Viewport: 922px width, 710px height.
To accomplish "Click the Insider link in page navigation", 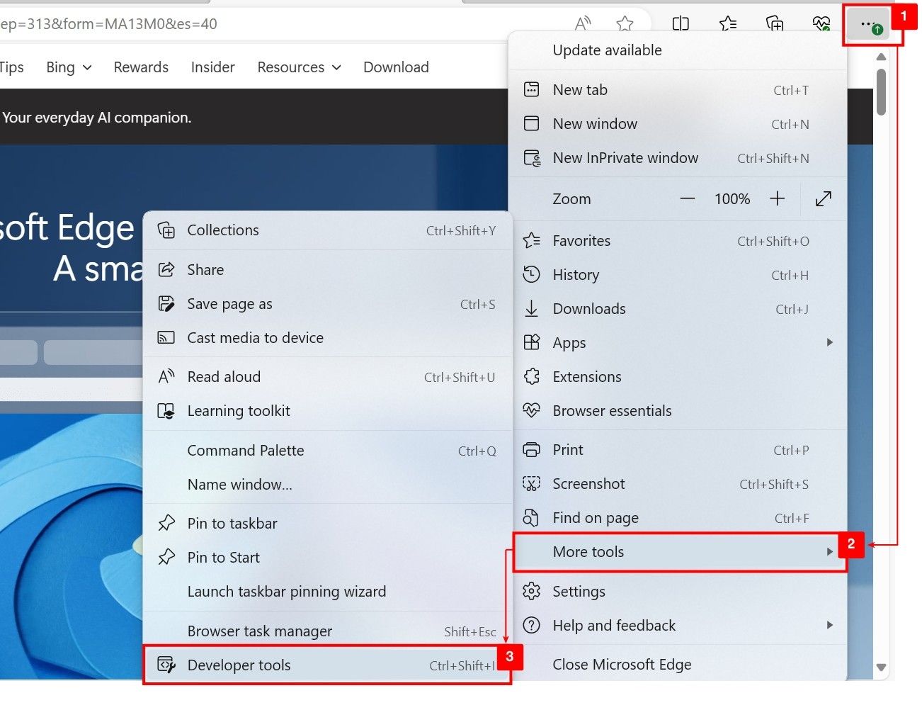I will 212,67.
